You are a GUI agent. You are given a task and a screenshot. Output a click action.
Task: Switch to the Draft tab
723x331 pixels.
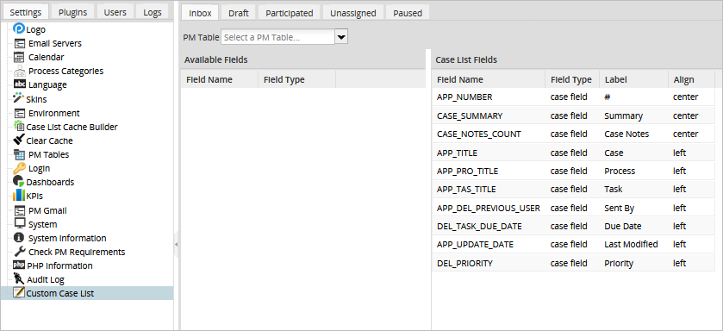239,13
